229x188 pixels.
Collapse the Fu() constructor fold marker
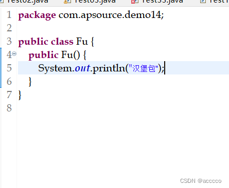click(x=14, y=54)
